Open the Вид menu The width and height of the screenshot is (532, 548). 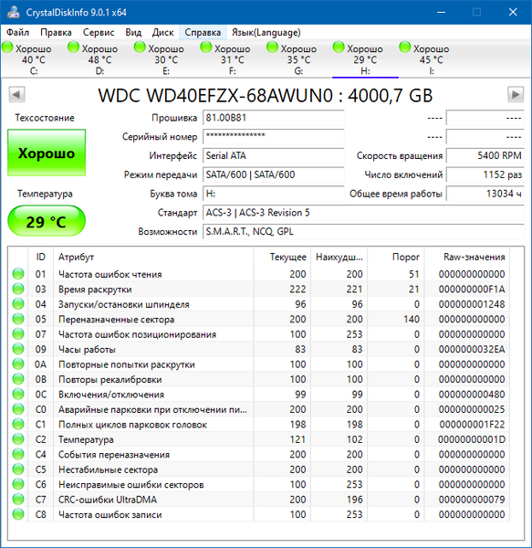click(x=133, y=33)
